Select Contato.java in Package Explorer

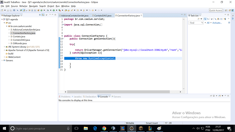pyautogui.click(x=19, y=36)
